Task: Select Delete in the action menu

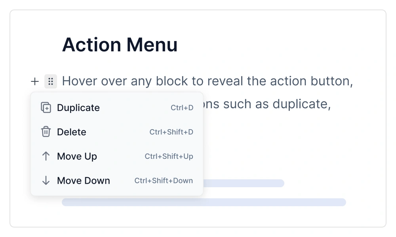Action: 72,132
